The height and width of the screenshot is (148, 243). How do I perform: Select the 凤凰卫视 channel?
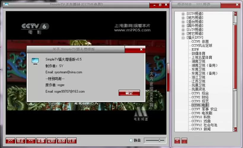coord(198,85)
